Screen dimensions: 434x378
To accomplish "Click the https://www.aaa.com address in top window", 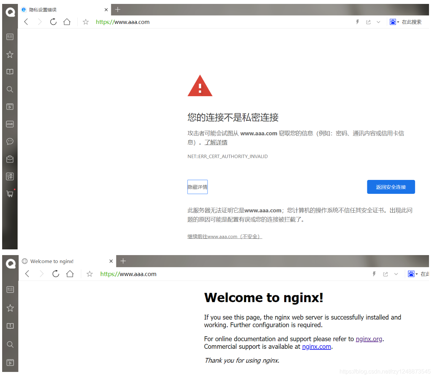I will click(x=123, y=22).
